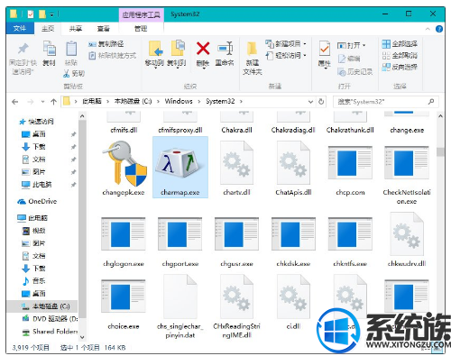Click Invert selection (反向选择) option
The width and height of the screenshot is (451, 356).
click(x=400, y=67)
